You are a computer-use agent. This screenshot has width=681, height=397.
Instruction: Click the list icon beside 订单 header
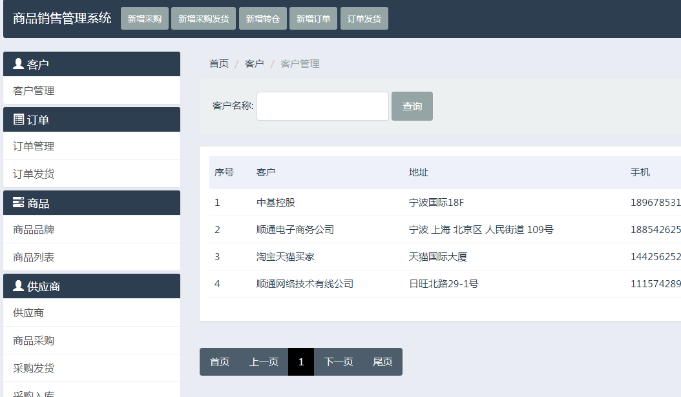pos(19,119)
